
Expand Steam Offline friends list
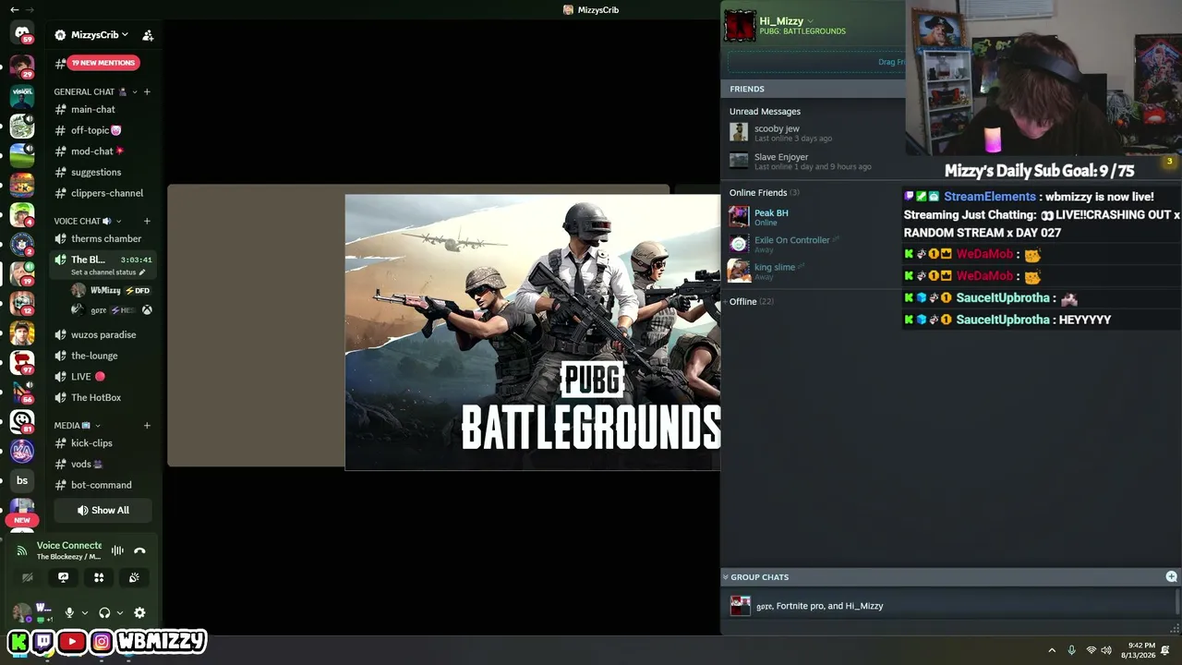[x=752, y=301]
